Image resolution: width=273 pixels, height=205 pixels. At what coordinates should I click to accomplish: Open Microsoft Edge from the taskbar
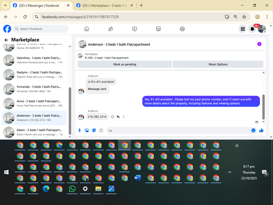pyautogui.click(x=46, y=189)
